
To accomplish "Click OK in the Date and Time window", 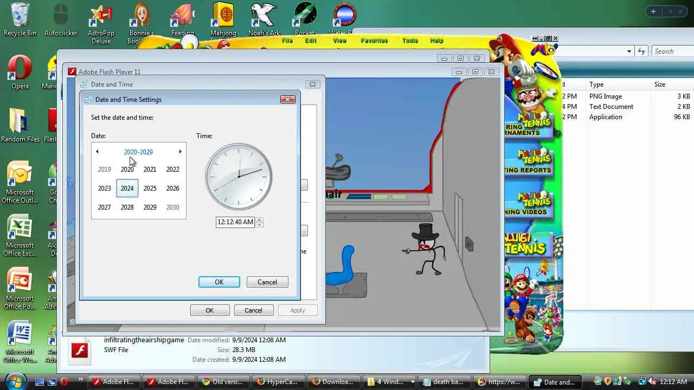I will click(x=210, y=310).
